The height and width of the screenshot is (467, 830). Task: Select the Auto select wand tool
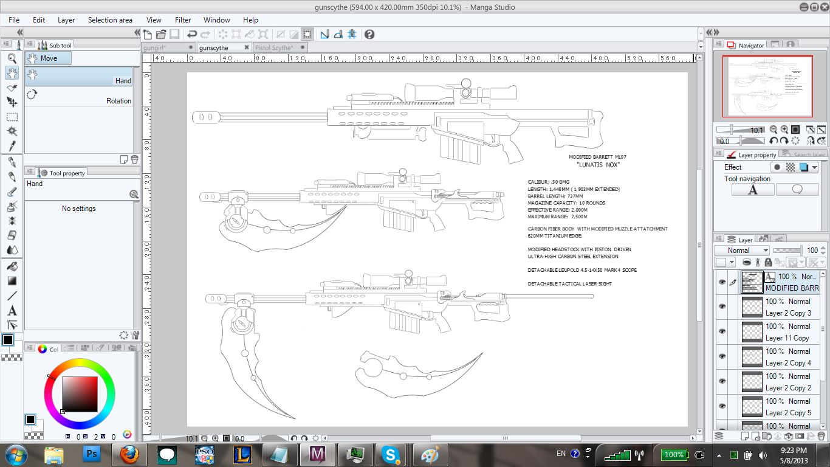point(12,132)
